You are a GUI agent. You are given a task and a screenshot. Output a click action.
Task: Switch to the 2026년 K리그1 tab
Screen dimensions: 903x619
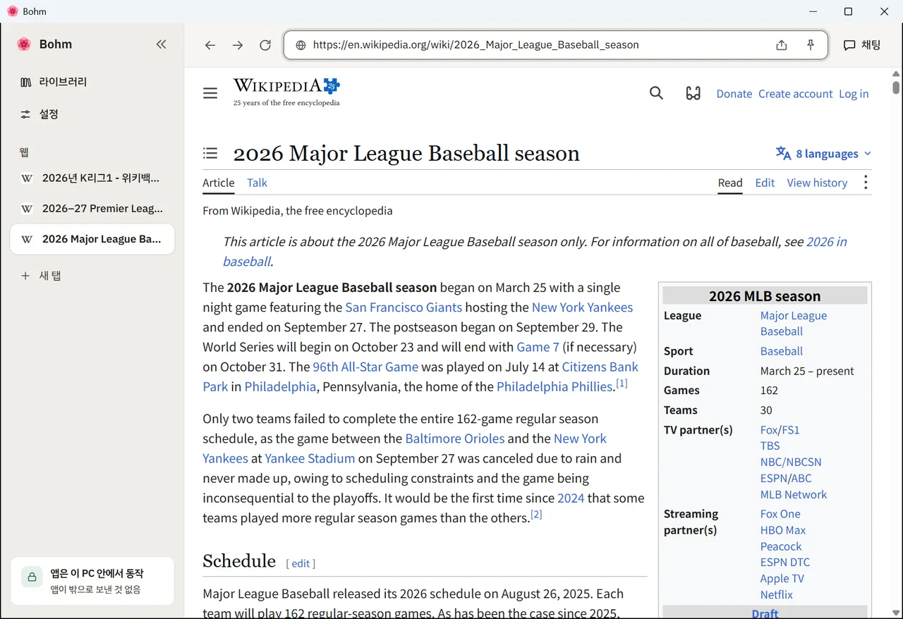(x=92, y=178)
